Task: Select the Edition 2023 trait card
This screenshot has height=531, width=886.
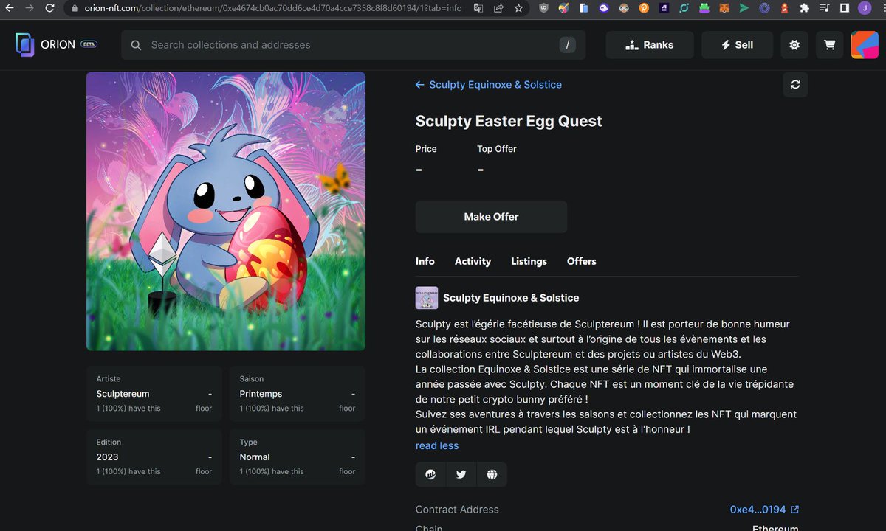Action: point(154,457)
